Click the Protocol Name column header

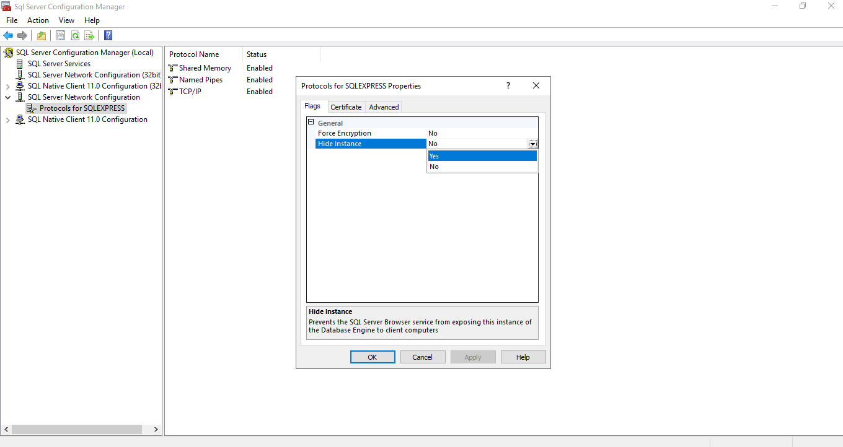point(203,54)
